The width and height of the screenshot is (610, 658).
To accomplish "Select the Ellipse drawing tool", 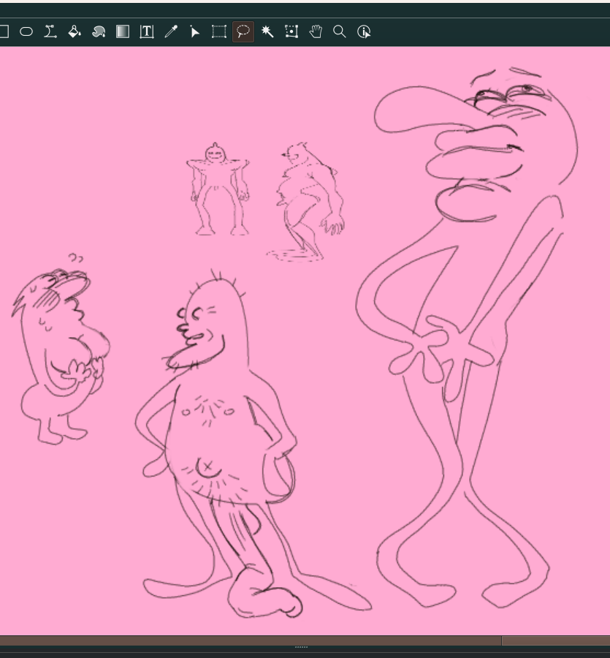I will point(26,31).
